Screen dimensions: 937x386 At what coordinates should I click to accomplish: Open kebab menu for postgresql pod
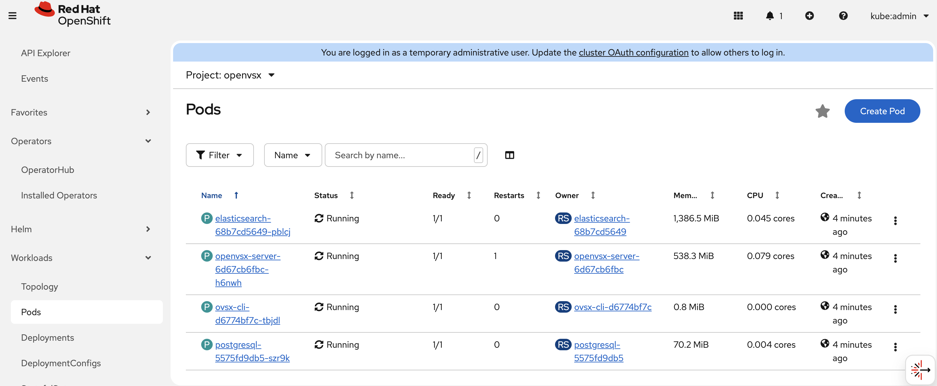(x=895, y=347)
